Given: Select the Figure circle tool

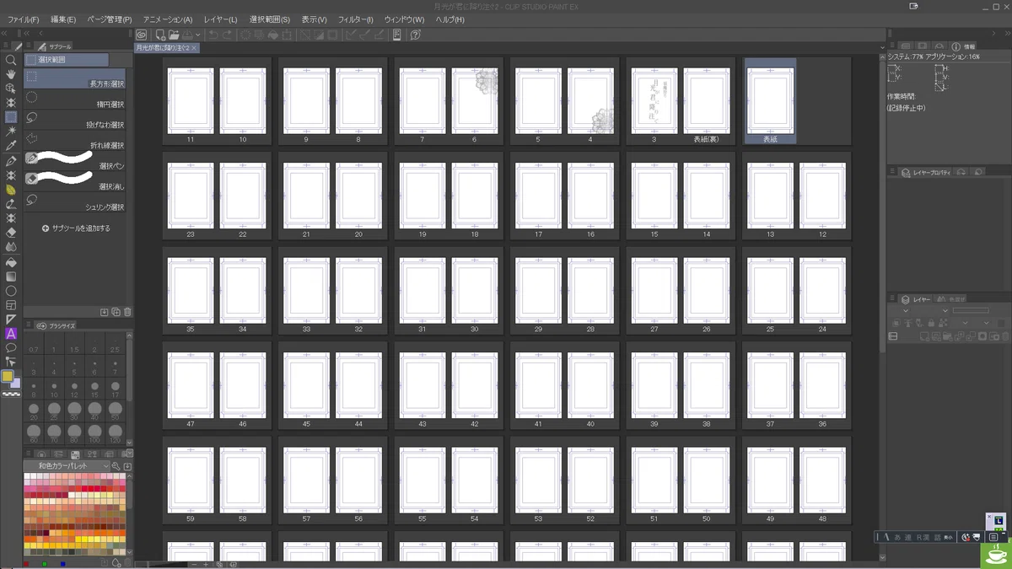Looking at the screenshot, I should (x=11, y=291).
